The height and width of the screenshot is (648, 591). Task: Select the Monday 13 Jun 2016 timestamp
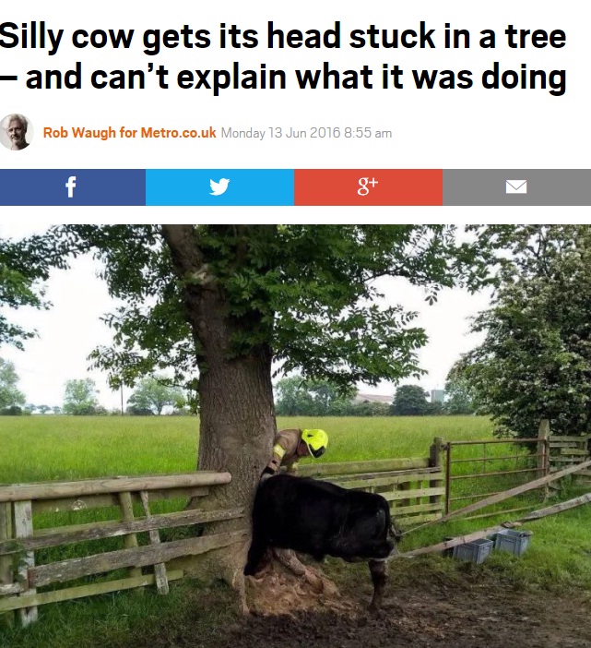(306, 133)
